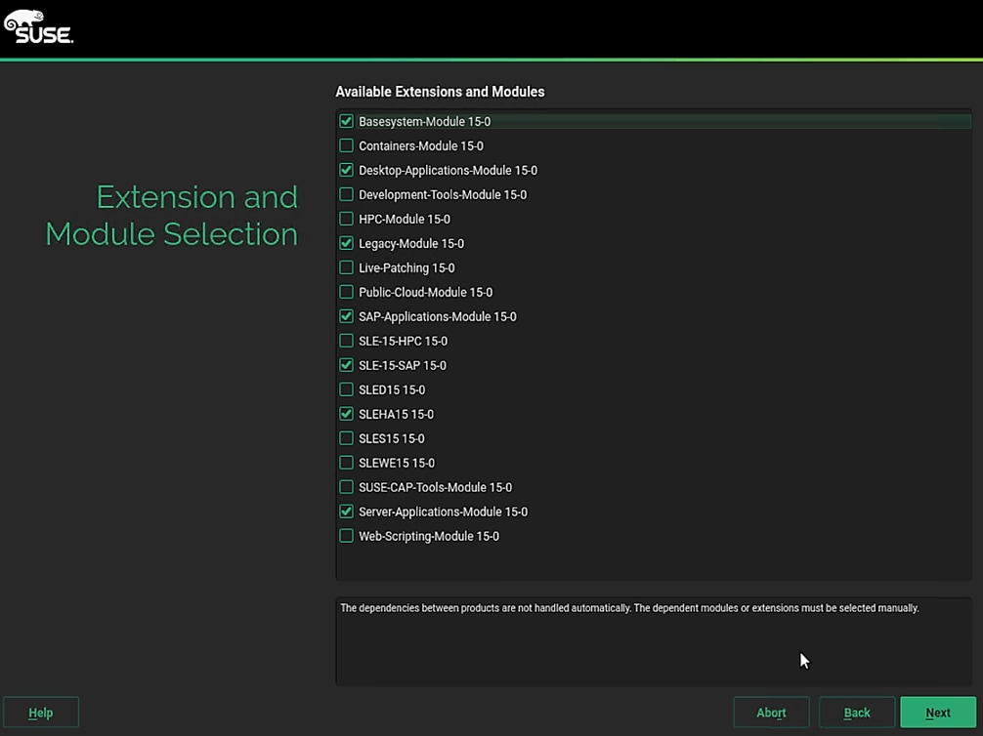Viewport: 983px width, 736px height.
Task: Enable SLES15 15-0 checkbox
Action: [346, 438]
